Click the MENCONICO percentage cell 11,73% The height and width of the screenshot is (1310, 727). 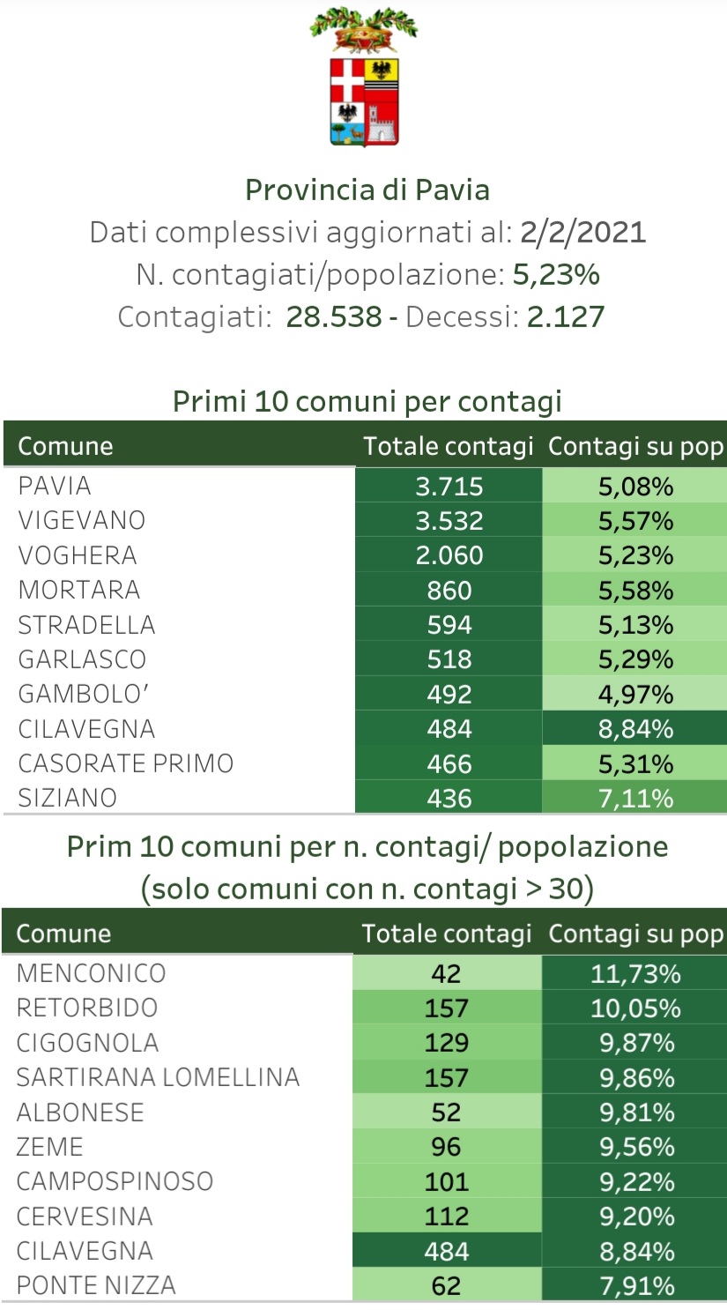634,974
